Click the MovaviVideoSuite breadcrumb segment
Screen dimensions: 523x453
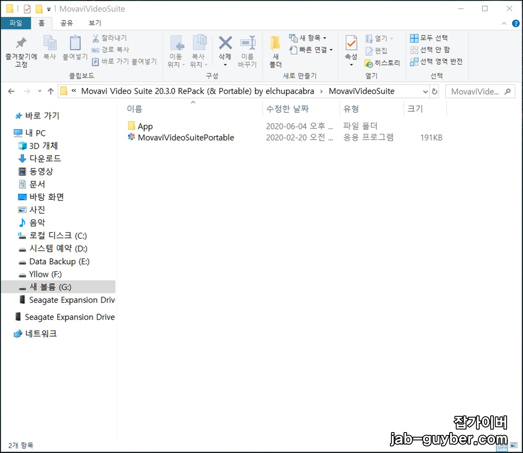coord(361,91)
